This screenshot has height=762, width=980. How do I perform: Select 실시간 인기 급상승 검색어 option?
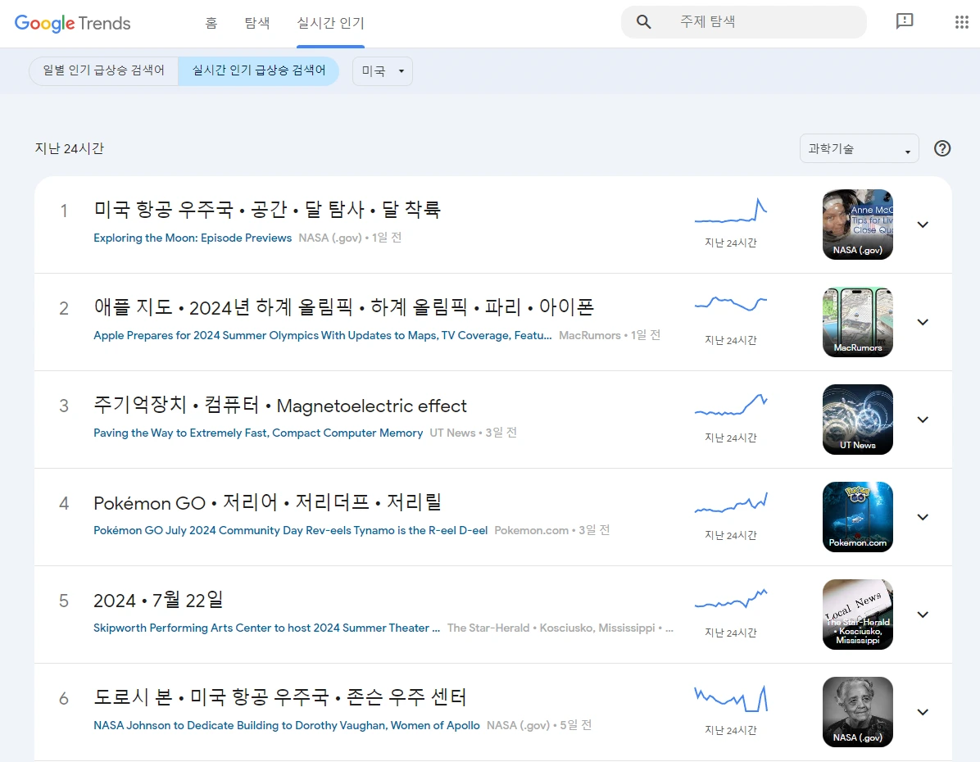[x=259, y=70]
